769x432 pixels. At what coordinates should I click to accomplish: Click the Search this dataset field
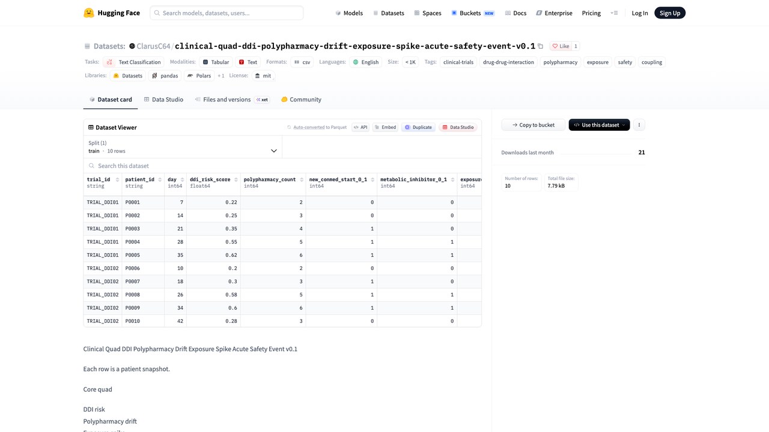(282, 166)
